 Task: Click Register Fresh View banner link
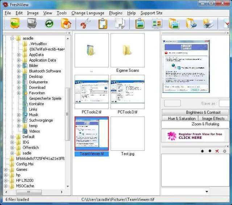pyautogui.click(x=195, y=136)
